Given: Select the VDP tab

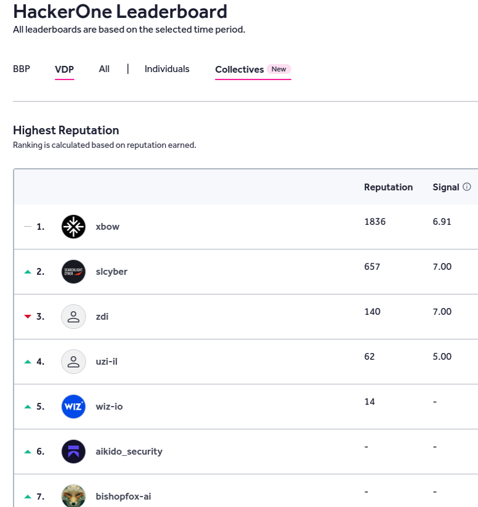Looking at the screenshot, I should 64,70.
